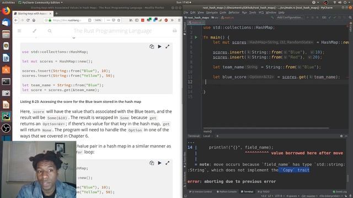Select the Local terminal tab
The width and height of the screenshot is (353, 198).
tap(207, 136)
